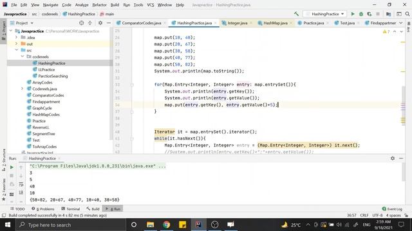Open the notification center icon

(401, 225)
